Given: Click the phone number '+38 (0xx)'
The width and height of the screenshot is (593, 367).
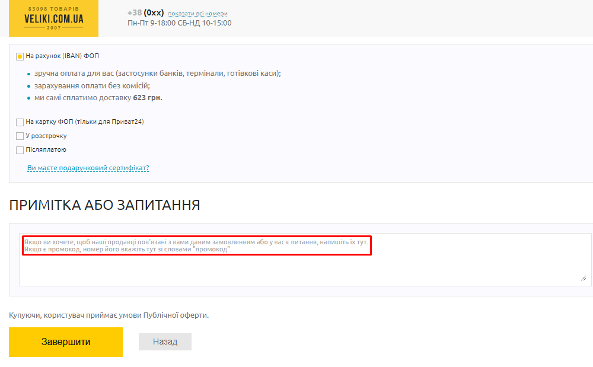Looking at the screenshot, I should coord(146,13).
